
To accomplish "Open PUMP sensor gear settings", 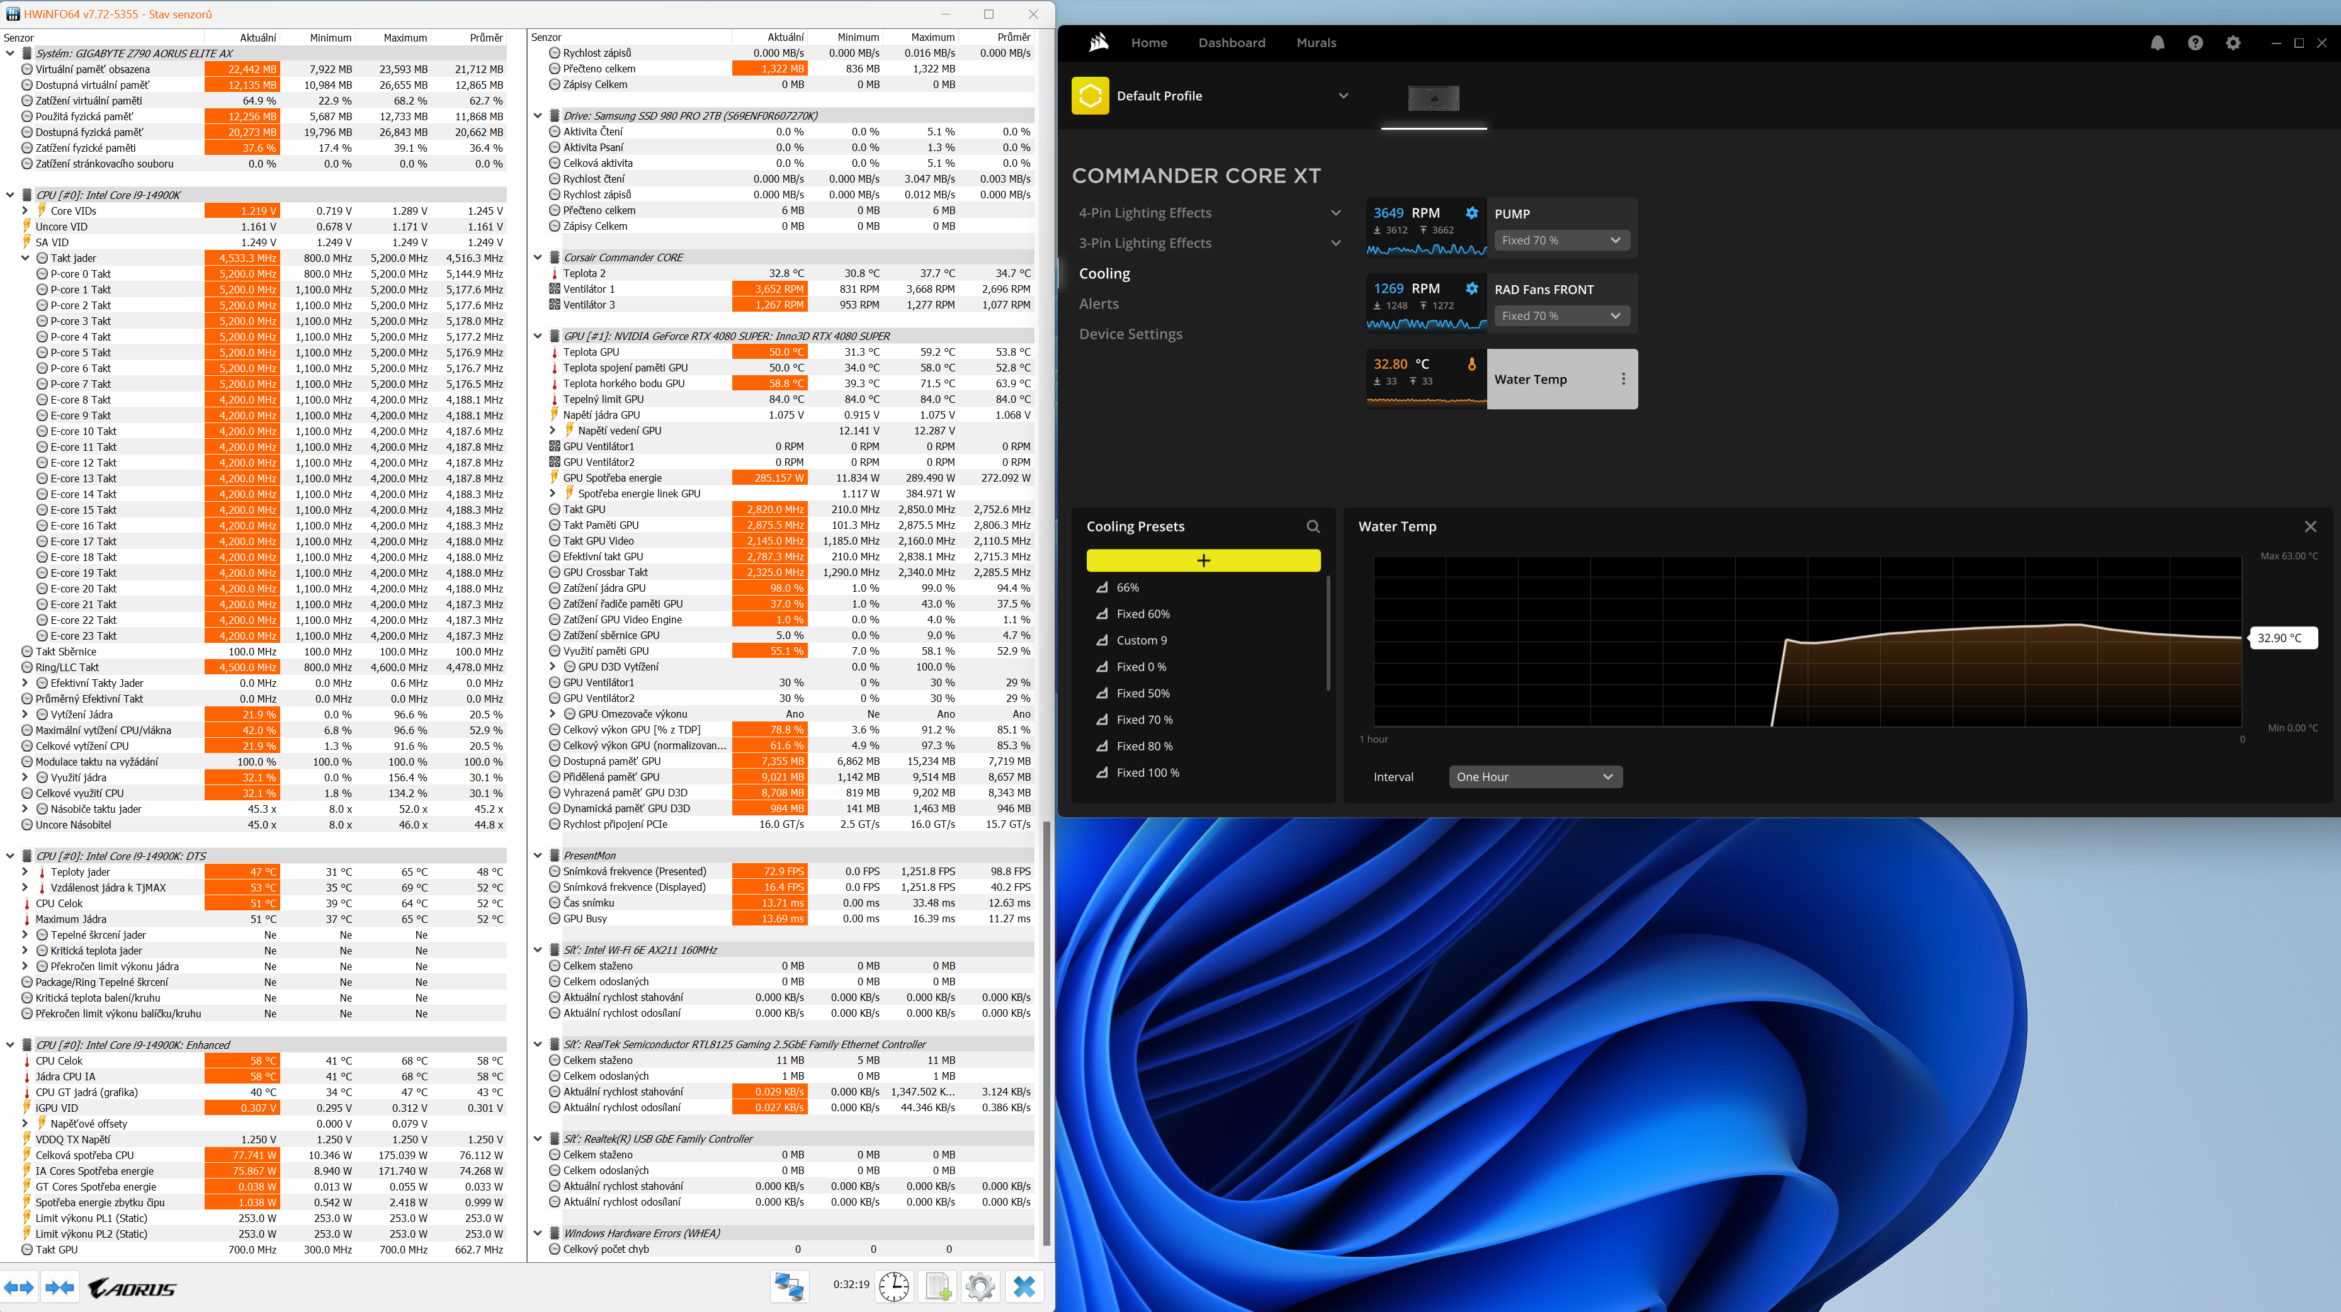I will (x=1471, y=213).
